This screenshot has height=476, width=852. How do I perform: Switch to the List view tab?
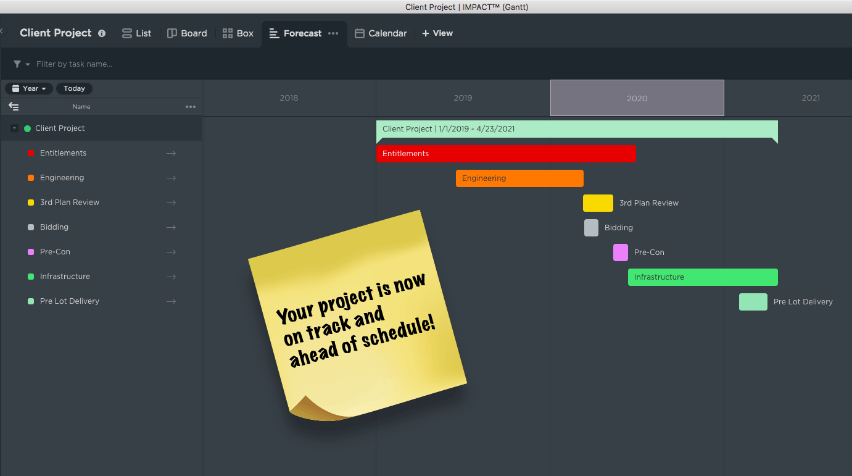click(136, 33)
